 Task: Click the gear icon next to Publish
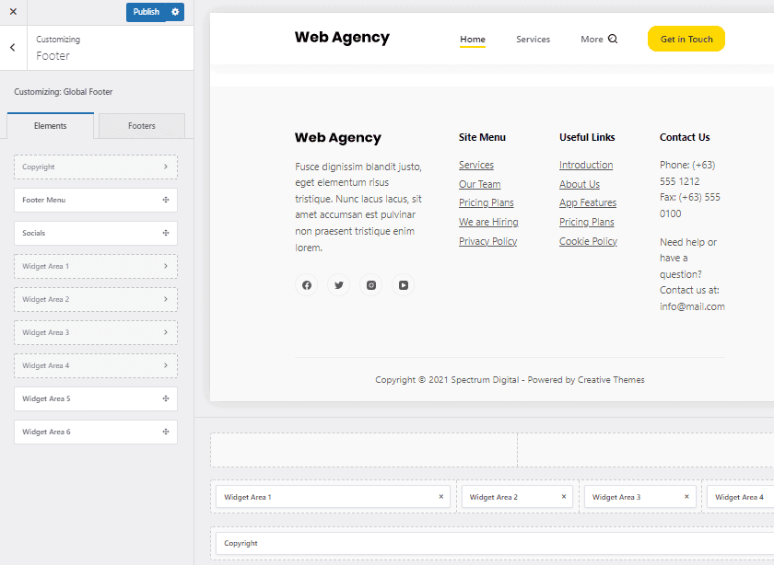coord(176,12)
